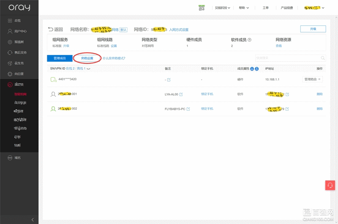This screenshot has width=338, height=224.
Task: Open 入网方式设置 link
Action: (179, 30)
